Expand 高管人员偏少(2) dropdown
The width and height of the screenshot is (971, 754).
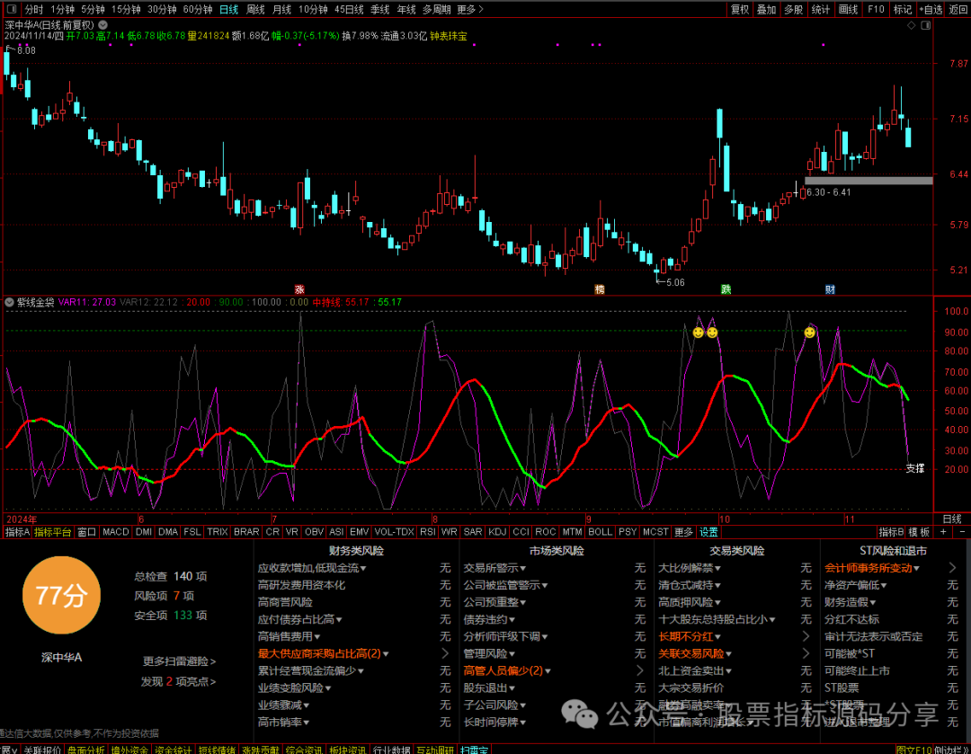(x=548, y=671)
